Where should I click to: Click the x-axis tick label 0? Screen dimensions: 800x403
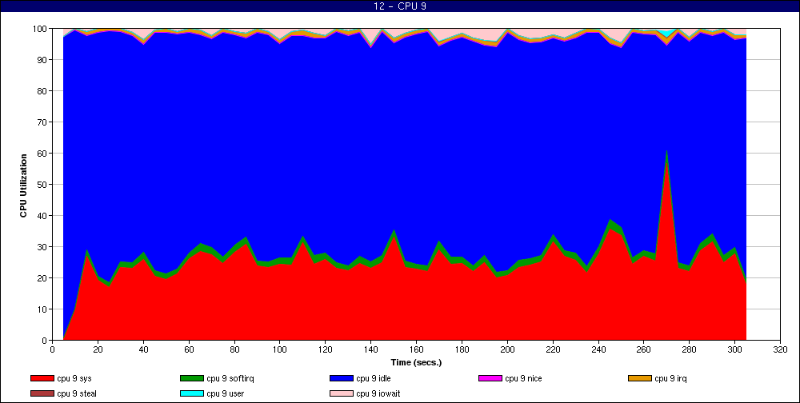[x=53, y=349]
